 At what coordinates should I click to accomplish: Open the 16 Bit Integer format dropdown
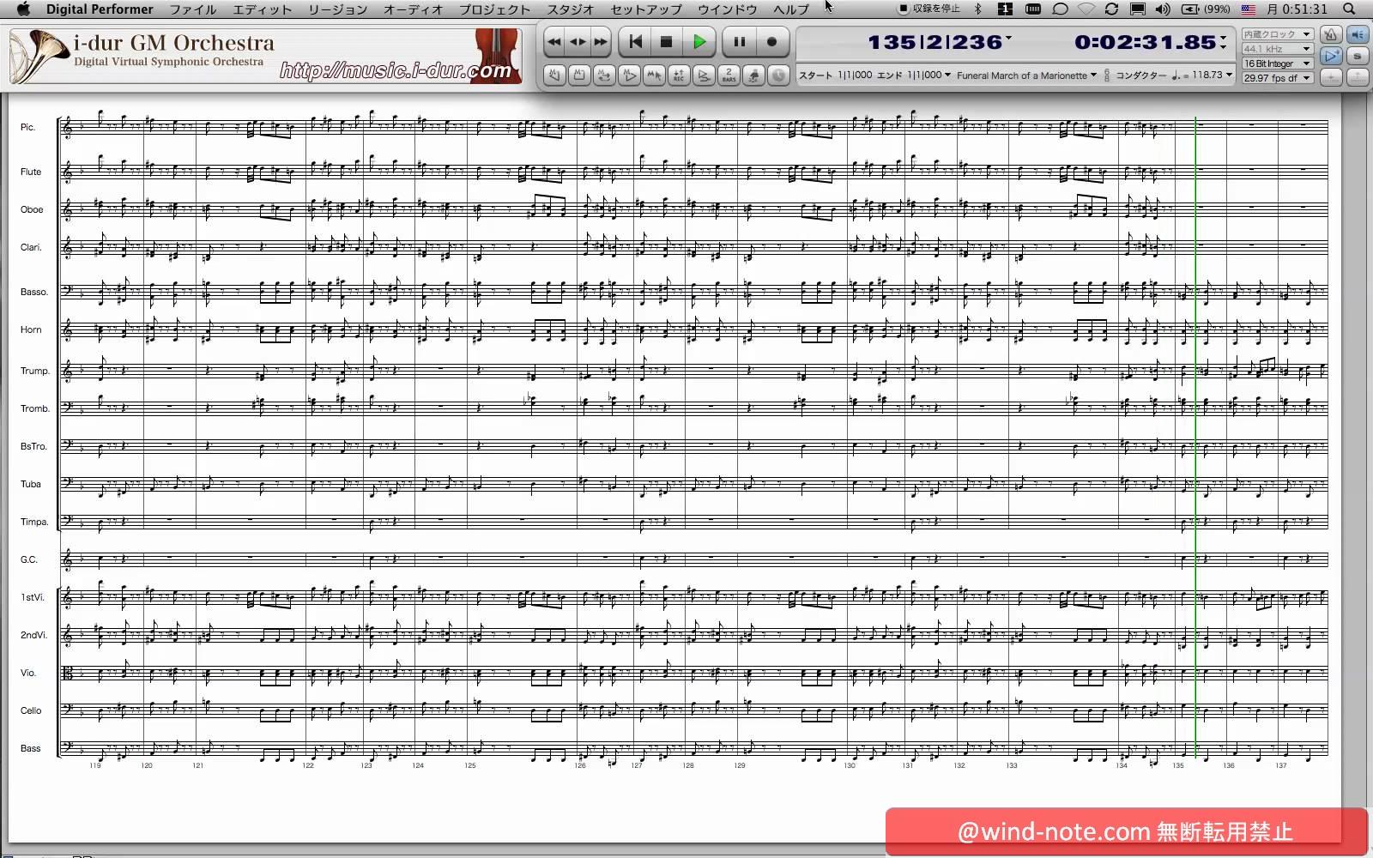(x=1277, y=63)
